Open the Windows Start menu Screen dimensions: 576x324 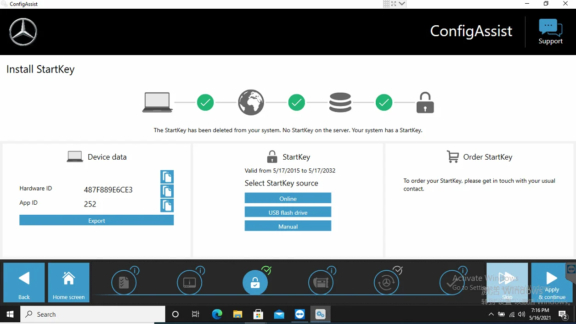pyautogui.click(x=10, y=314)
